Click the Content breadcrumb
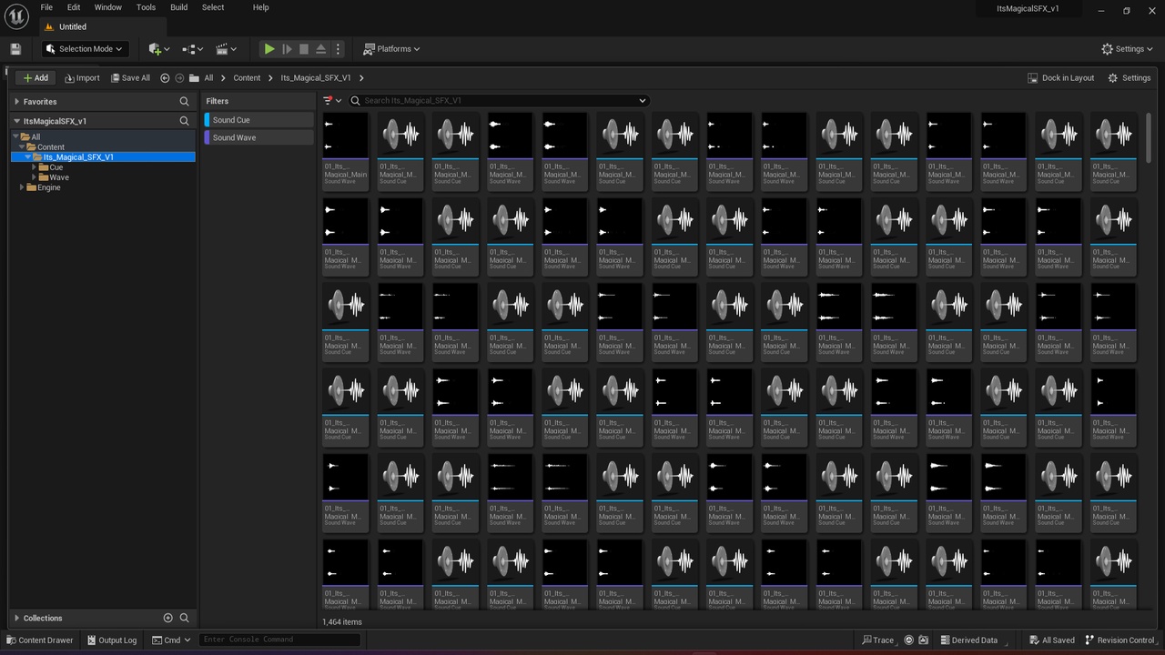Viewport: 1165px width, 655px height. pos(247,78)
